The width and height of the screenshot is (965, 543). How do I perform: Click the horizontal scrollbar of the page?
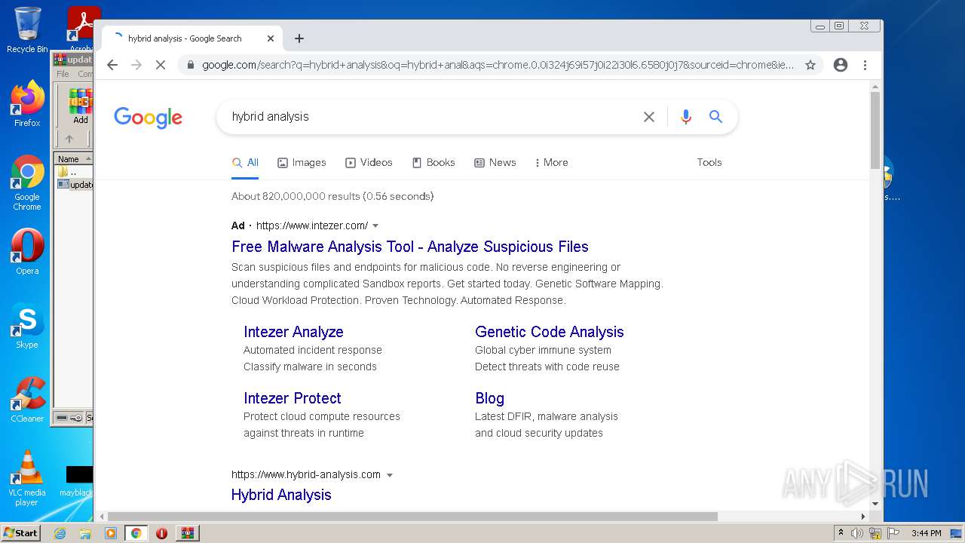[413, 517]
